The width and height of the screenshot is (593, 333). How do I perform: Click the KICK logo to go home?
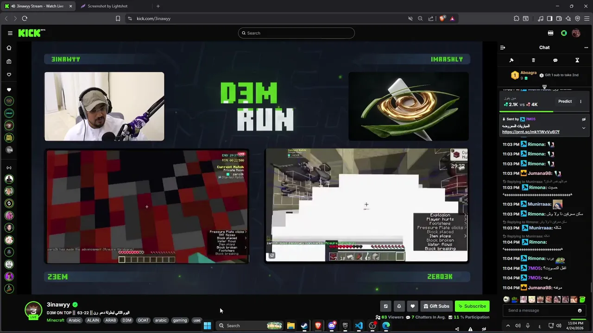[32, 33]
